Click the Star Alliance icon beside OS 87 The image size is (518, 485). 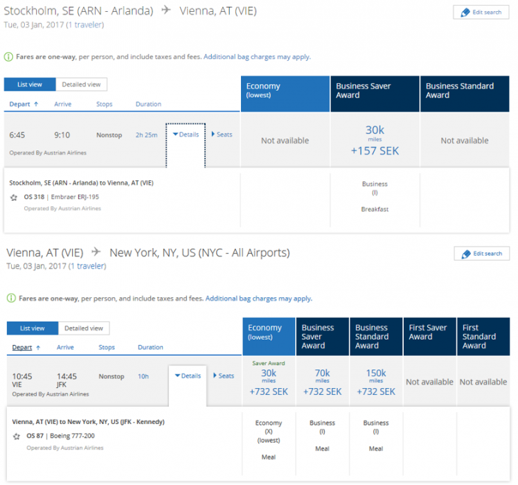click(x=17, y=436)
